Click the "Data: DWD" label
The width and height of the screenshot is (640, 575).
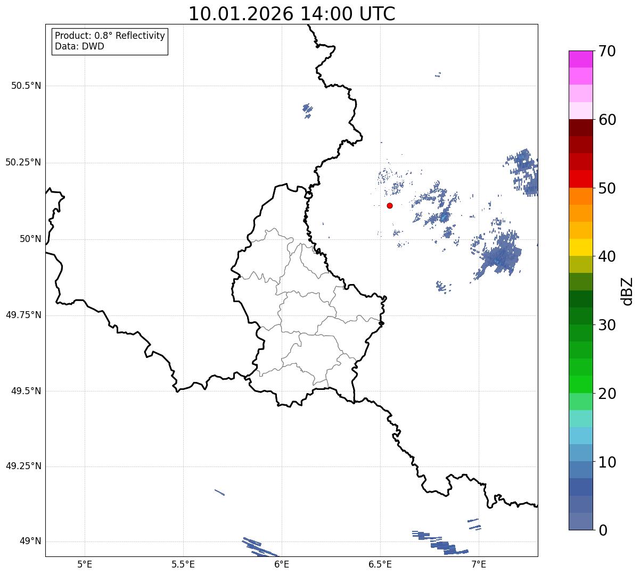coord(79,46)
